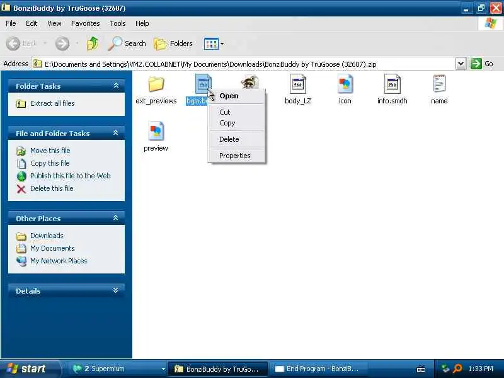The width and height of the screenshot is (504, 378).
Task: Click the Downloads folder icon
Action: (21, 236)
